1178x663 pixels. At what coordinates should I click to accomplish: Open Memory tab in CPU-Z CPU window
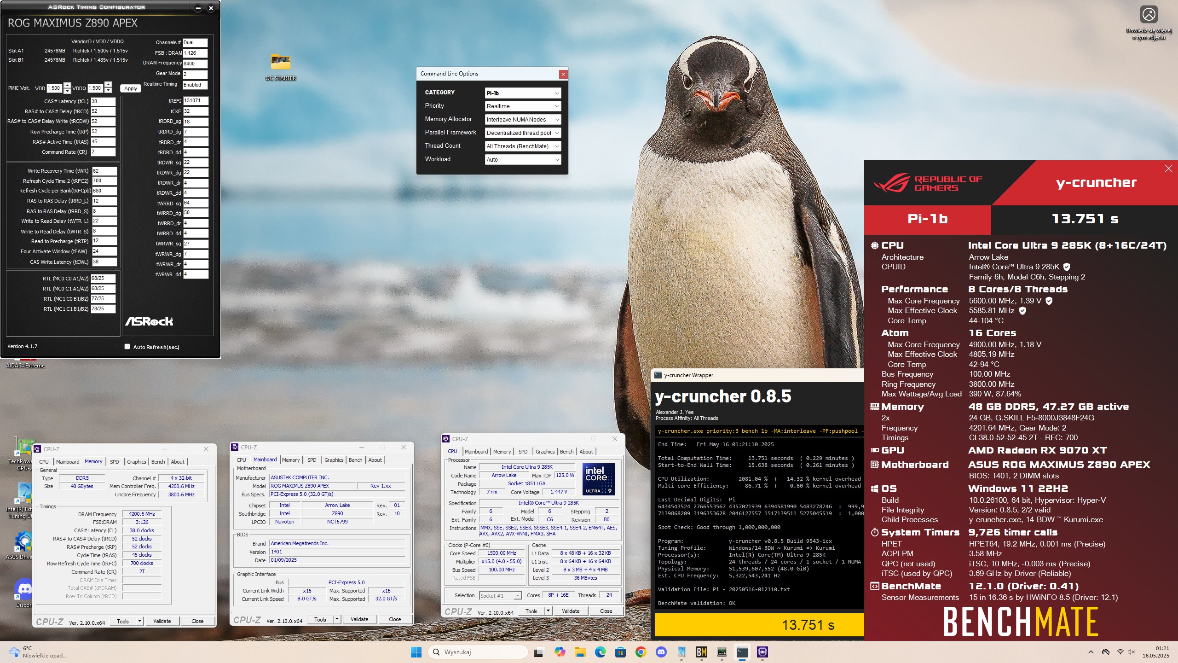point(502,451)
